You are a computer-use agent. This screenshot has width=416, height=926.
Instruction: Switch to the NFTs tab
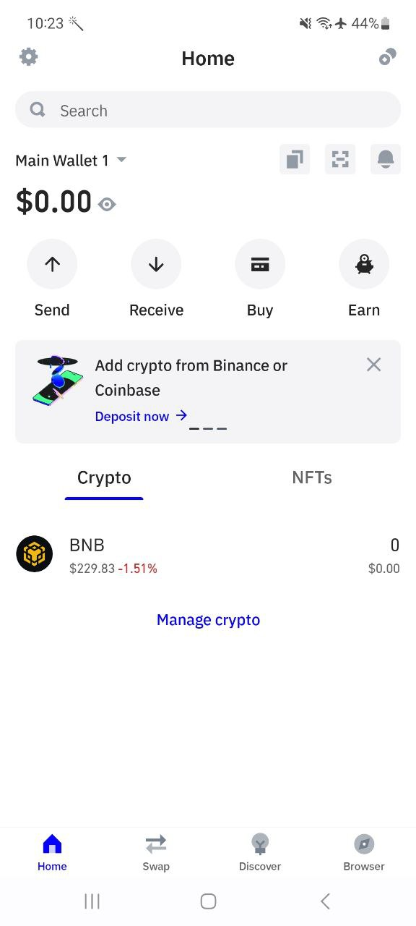312,477
